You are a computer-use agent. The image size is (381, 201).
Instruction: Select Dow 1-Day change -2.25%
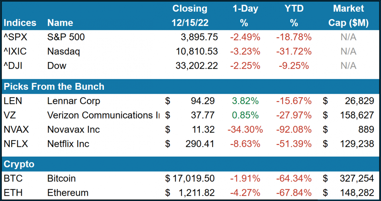(x=245, y=66)
